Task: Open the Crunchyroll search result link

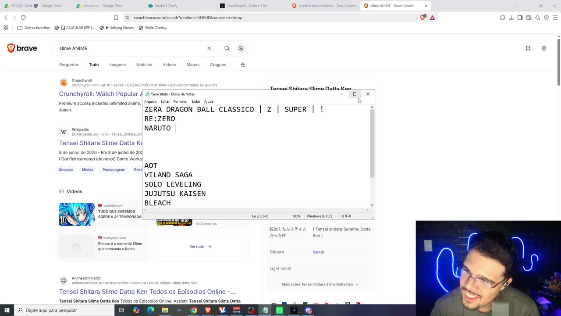Action: pos(100,94)
